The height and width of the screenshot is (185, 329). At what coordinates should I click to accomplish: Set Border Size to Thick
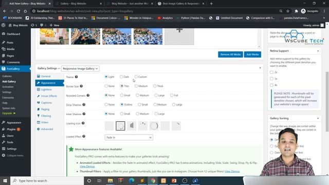click(155, 86)
